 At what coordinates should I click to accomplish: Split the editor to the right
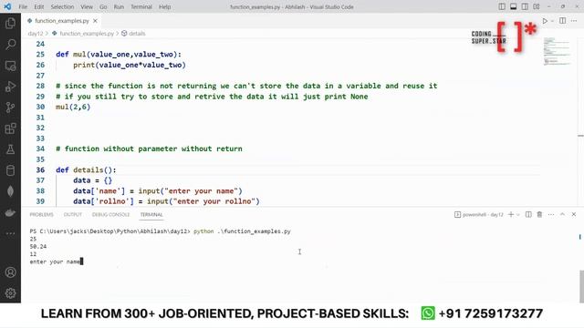563,21
